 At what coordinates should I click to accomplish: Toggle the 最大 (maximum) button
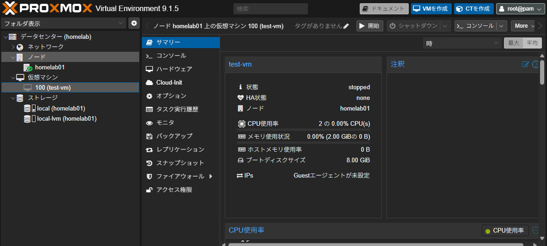tap(514, 43)
